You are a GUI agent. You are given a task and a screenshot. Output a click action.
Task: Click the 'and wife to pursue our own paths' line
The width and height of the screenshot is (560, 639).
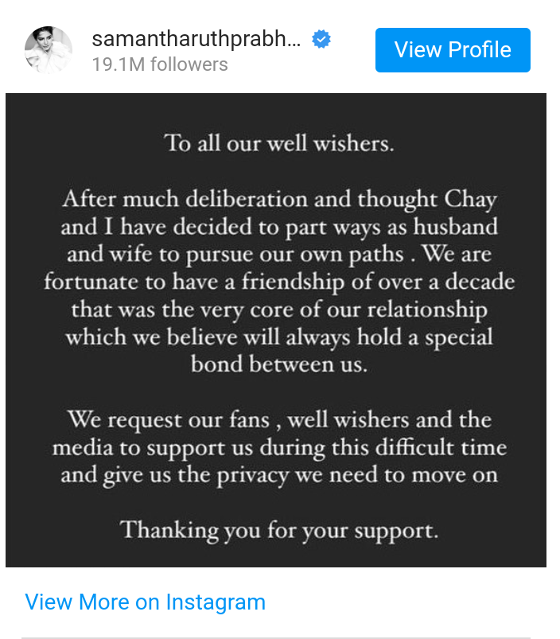279,255
